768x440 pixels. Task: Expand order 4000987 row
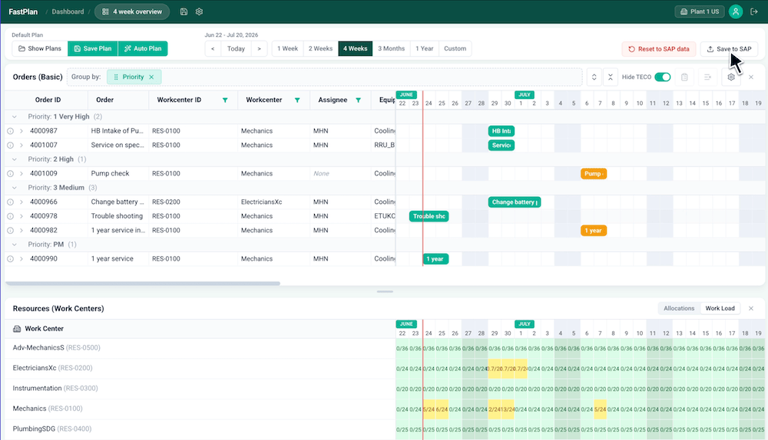(x=21, y=130)
